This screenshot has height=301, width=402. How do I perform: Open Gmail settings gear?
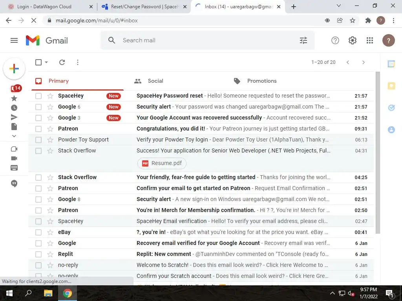point(353,40)
